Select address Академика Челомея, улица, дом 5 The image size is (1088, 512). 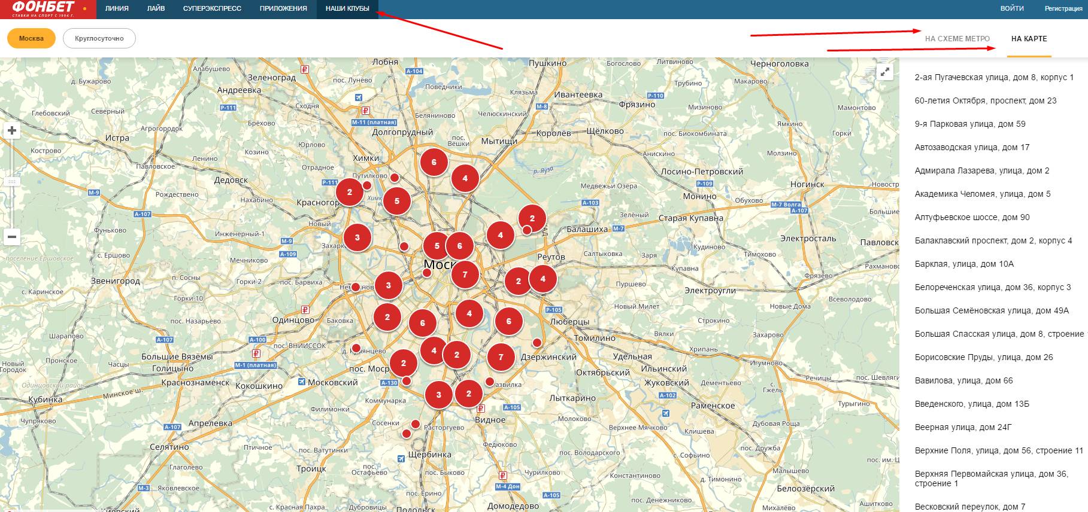[983, 194]
